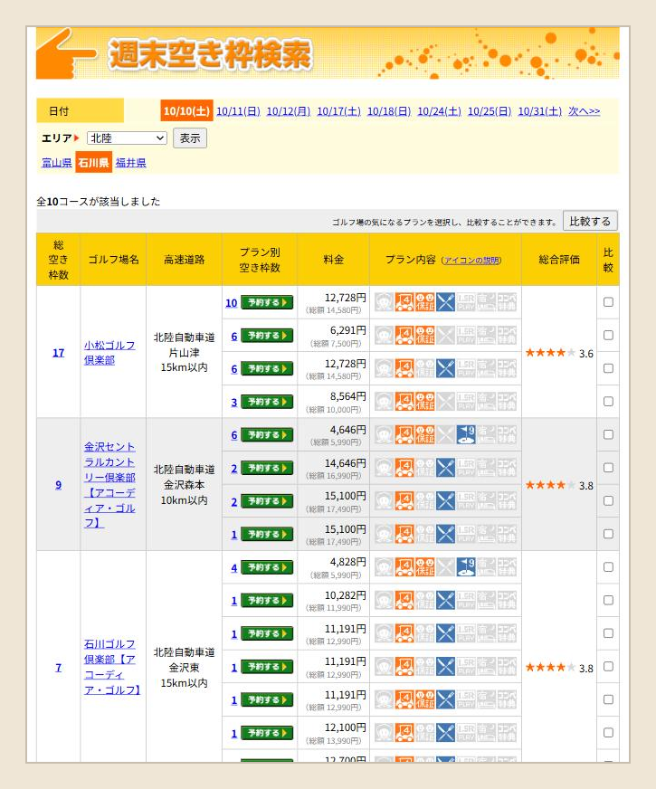Image resolution: width=656 pixels, height=789 pixels.
Task: Open the 金沢セントラルカントリー倶楽部 link
Action: pyautogui.click(x=109, y=485)
